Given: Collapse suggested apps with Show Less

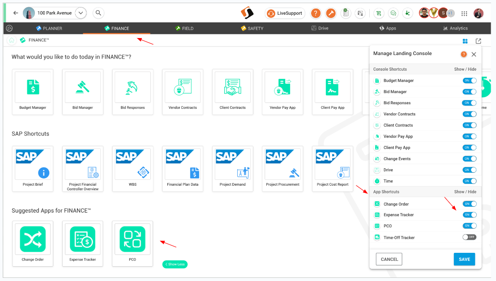Looking at the screenshot, I should point(175,264).
